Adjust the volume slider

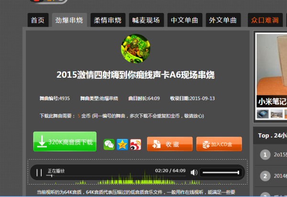click(x=220, y=173)
